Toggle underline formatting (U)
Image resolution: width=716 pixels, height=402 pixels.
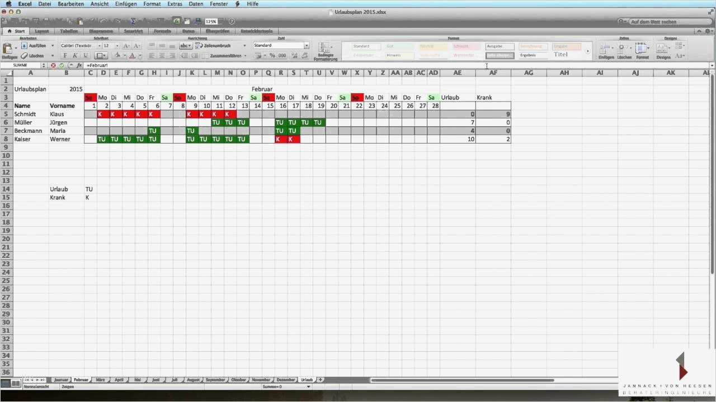point(85,56)
